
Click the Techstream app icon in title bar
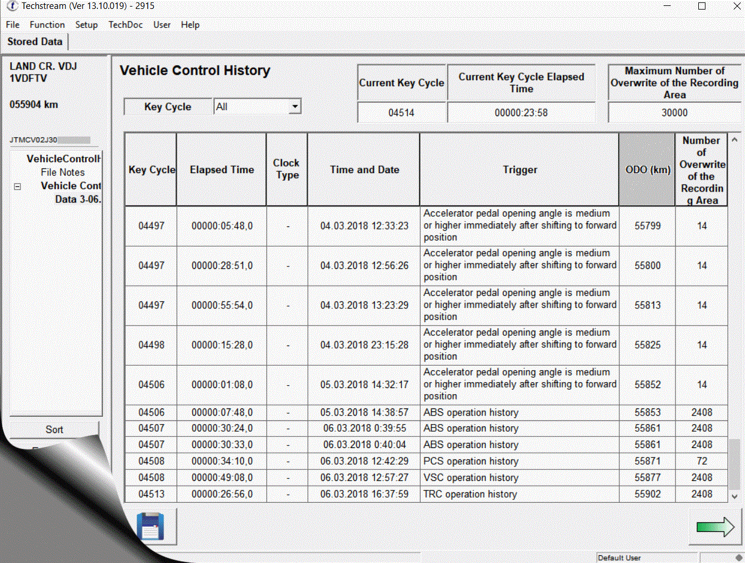click(x=11, y=7)
